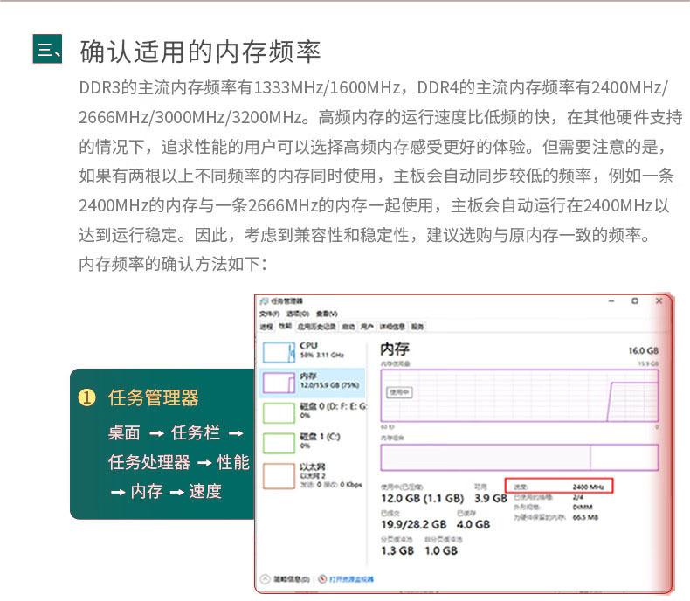Select the CPU item in the sidebar
Image resolution: width=690 pixels, height=601 pixels.
(x=312, y=351)
